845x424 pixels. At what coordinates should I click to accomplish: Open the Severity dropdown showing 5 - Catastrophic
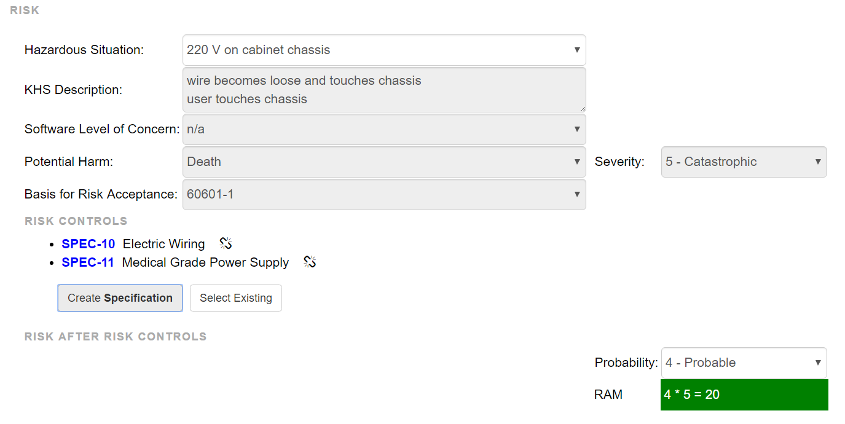coord(744,162)
